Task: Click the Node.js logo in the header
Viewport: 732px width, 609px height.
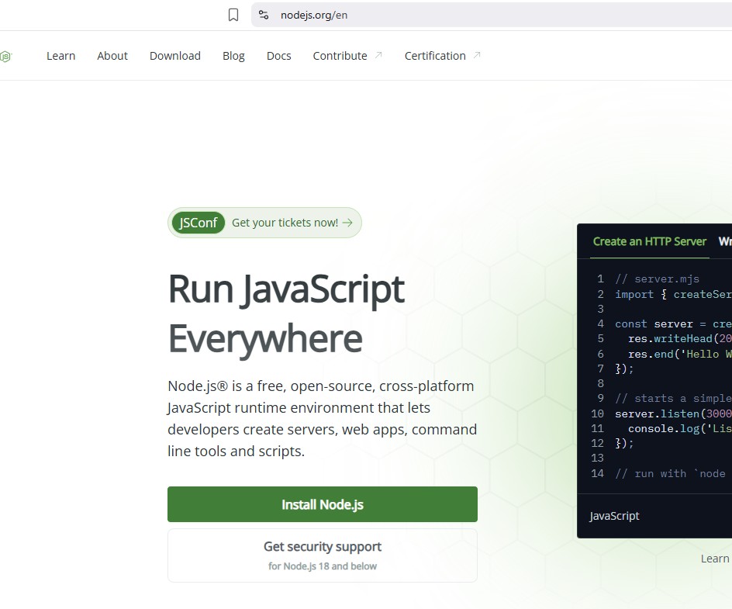Action: [x=5, y=56]
